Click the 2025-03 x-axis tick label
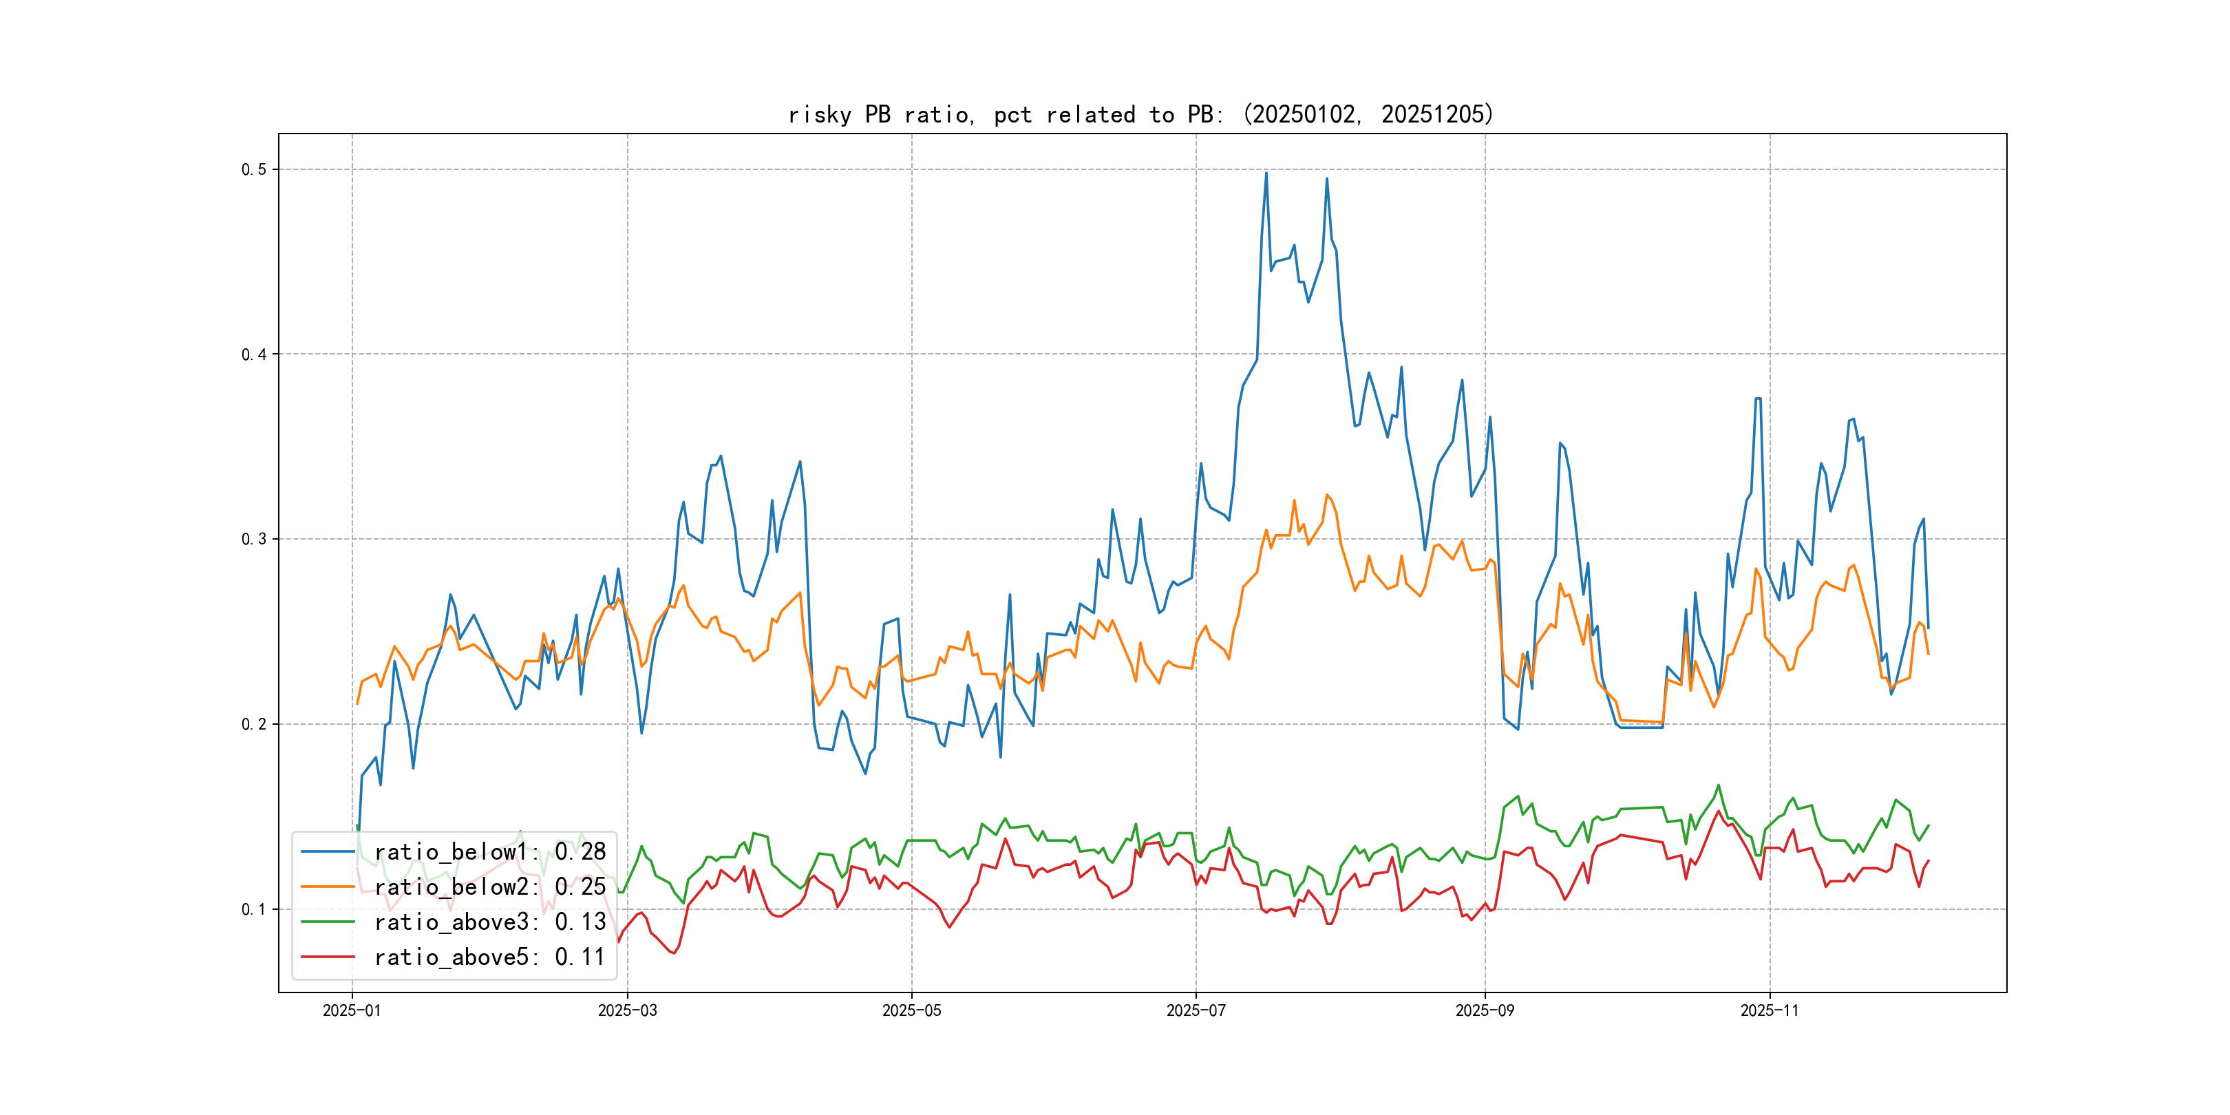The image size is (2230, 1115). (628, 1010)
